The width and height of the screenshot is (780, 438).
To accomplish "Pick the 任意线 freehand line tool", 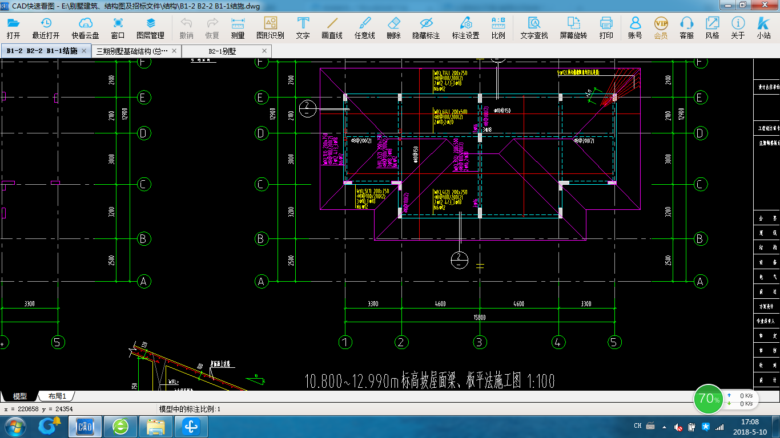I will click(364, 28).
